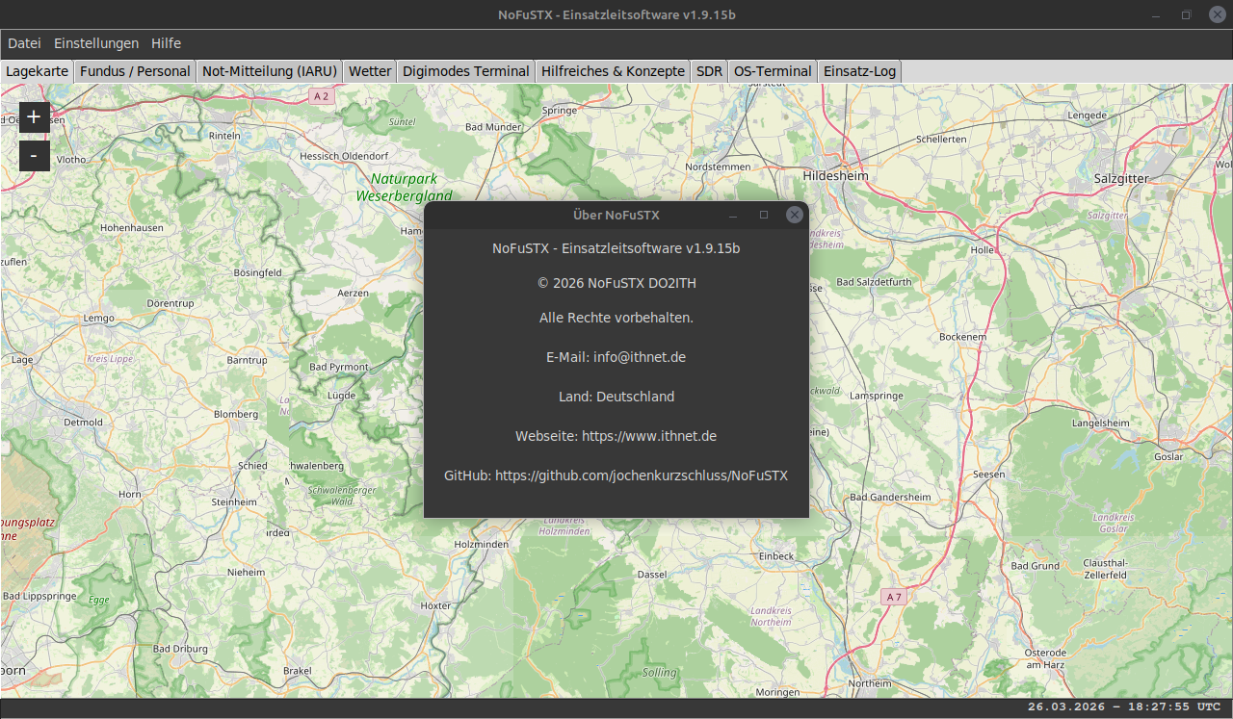Click Moringen on the map
The height and width of the screenshot is (719, 1233).
tap(777, 692)
